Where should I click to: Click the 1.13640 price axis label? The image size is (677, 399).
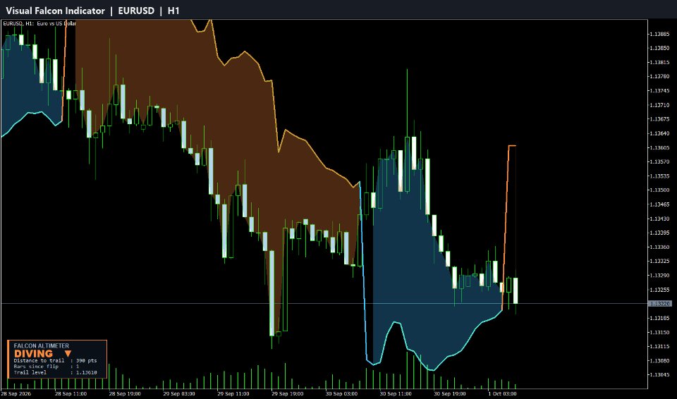pyautogui.click(x=659, y=133)
